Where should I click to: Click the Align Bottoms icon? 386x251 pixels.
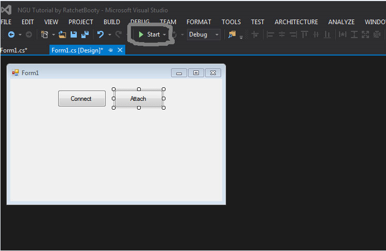pos(327,34)
